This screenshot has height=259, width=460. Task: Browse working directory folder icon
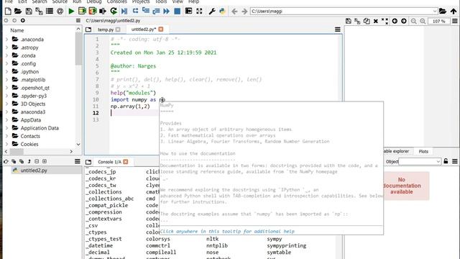pos(443,12)
